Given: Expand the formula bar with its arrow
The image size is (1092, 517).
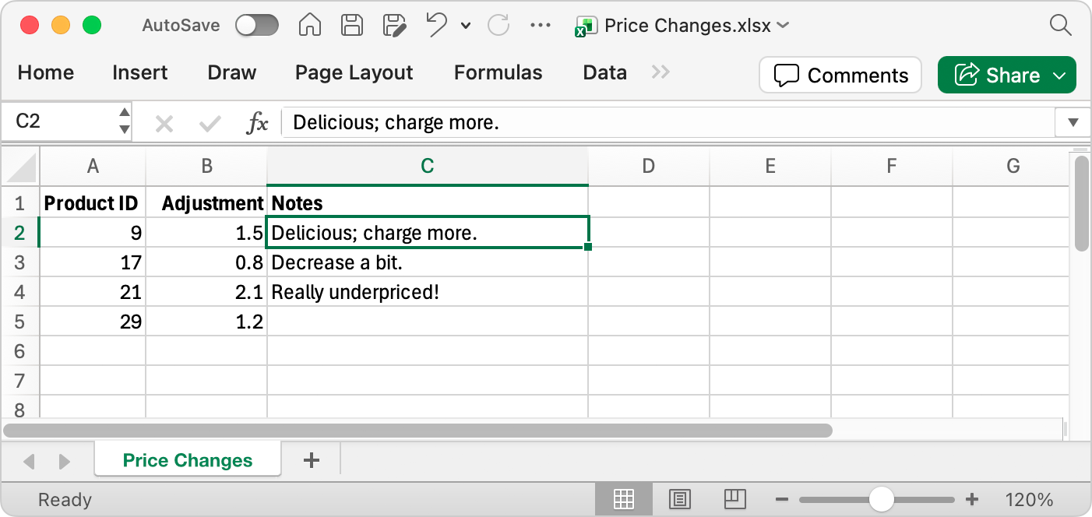Looking at the screenshot, I should tap(1073, 121).
